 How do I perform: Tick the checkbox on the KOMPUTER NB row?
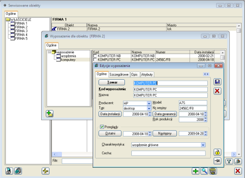pyautogui.click(x=95, y=56)
